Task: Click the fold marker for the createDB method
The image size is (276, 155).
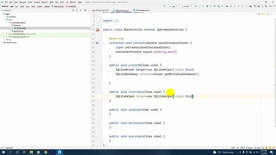Action: [x=102, y=65]
